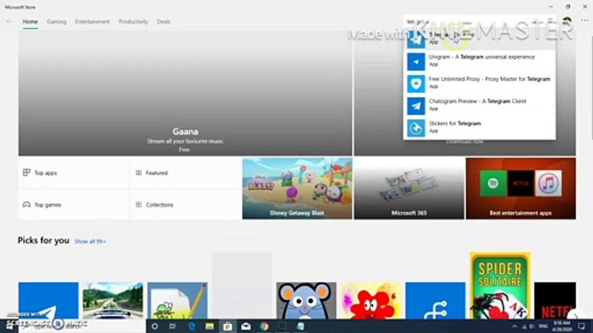Pick Free Unlimited Proxy for Telegram suggestion
The height and width of the screenshot is (333, 593).
click(479, 83)
